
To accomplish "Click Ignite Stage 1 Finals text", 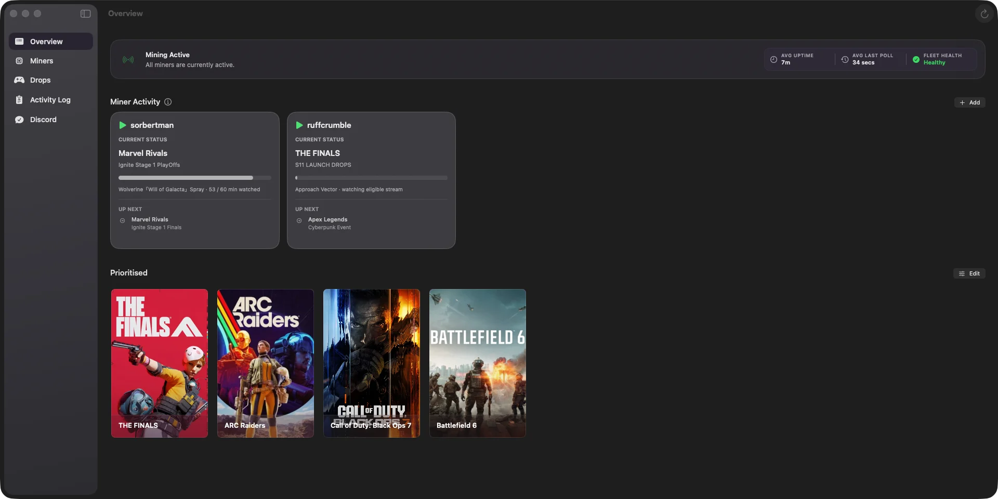I will click(156, 228).
